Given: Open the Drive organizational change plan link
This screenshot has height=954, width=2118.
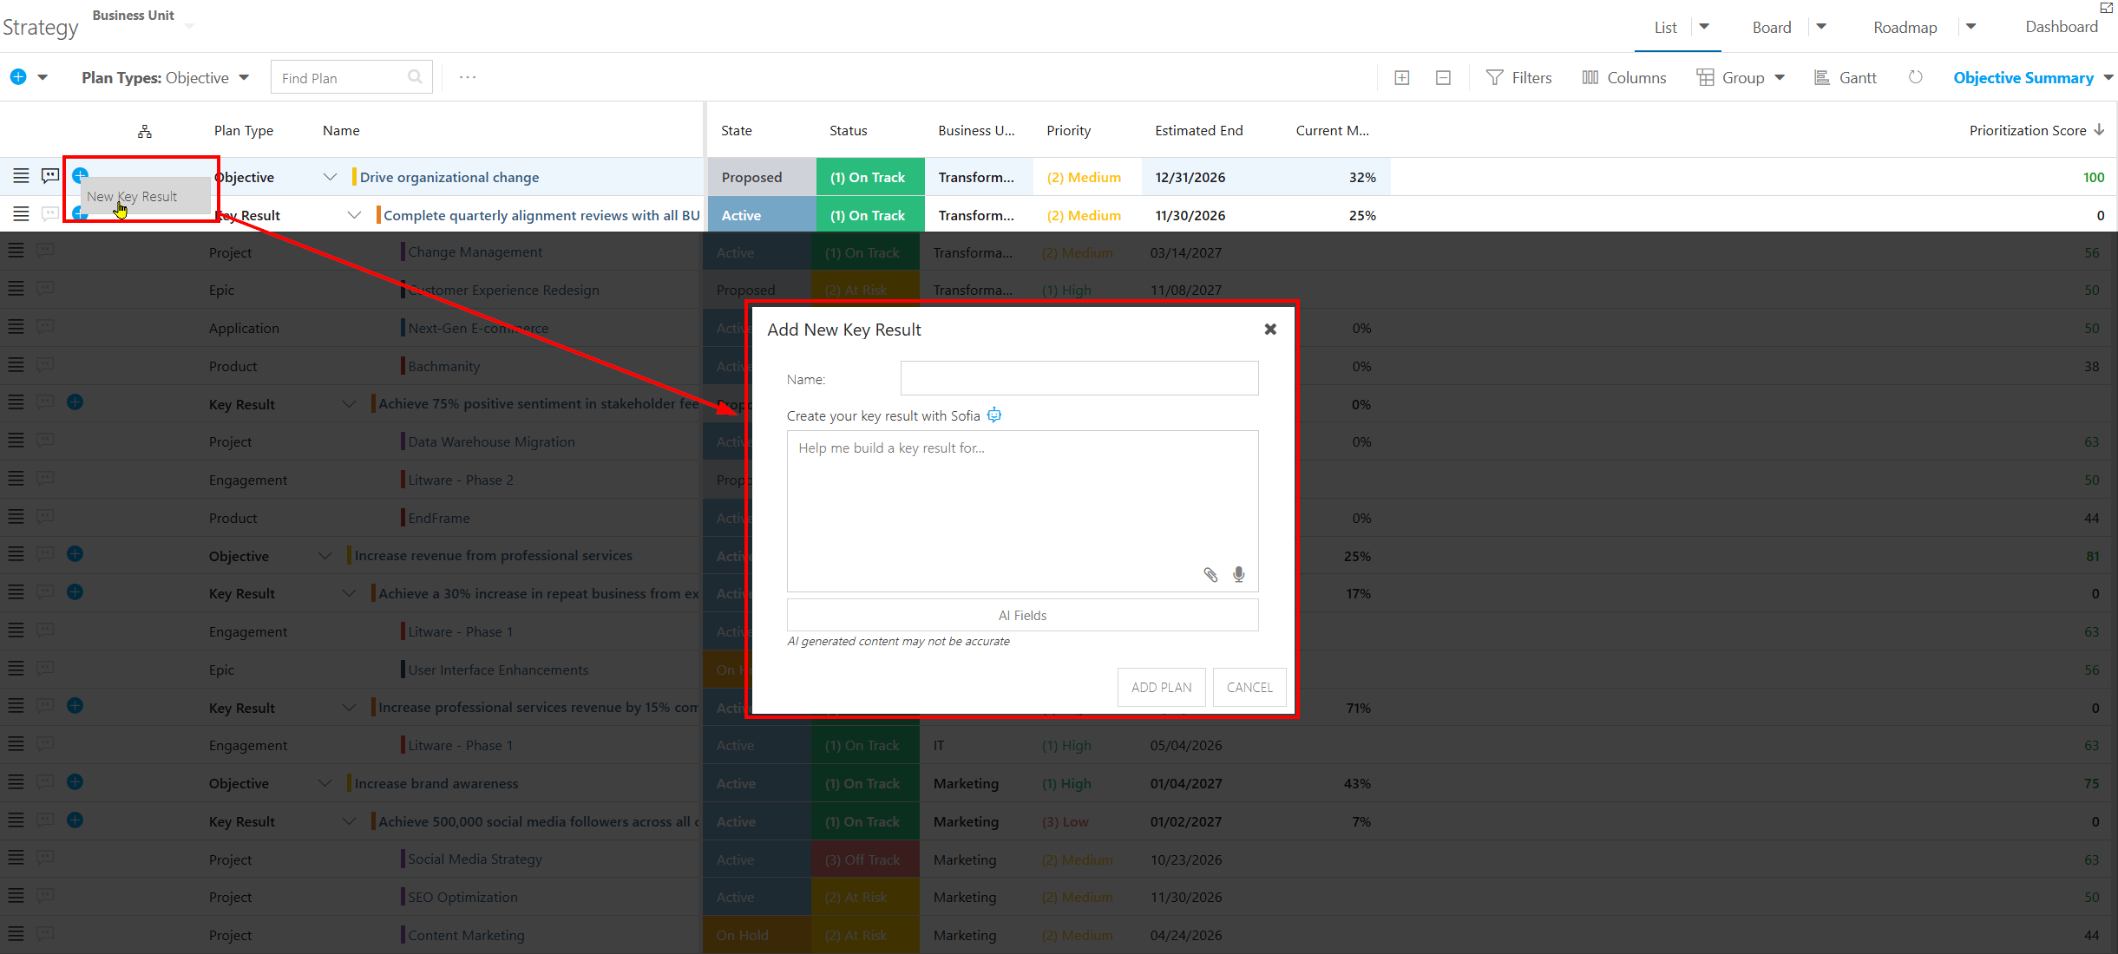Looking at the screenshot, I should point(449,177).
